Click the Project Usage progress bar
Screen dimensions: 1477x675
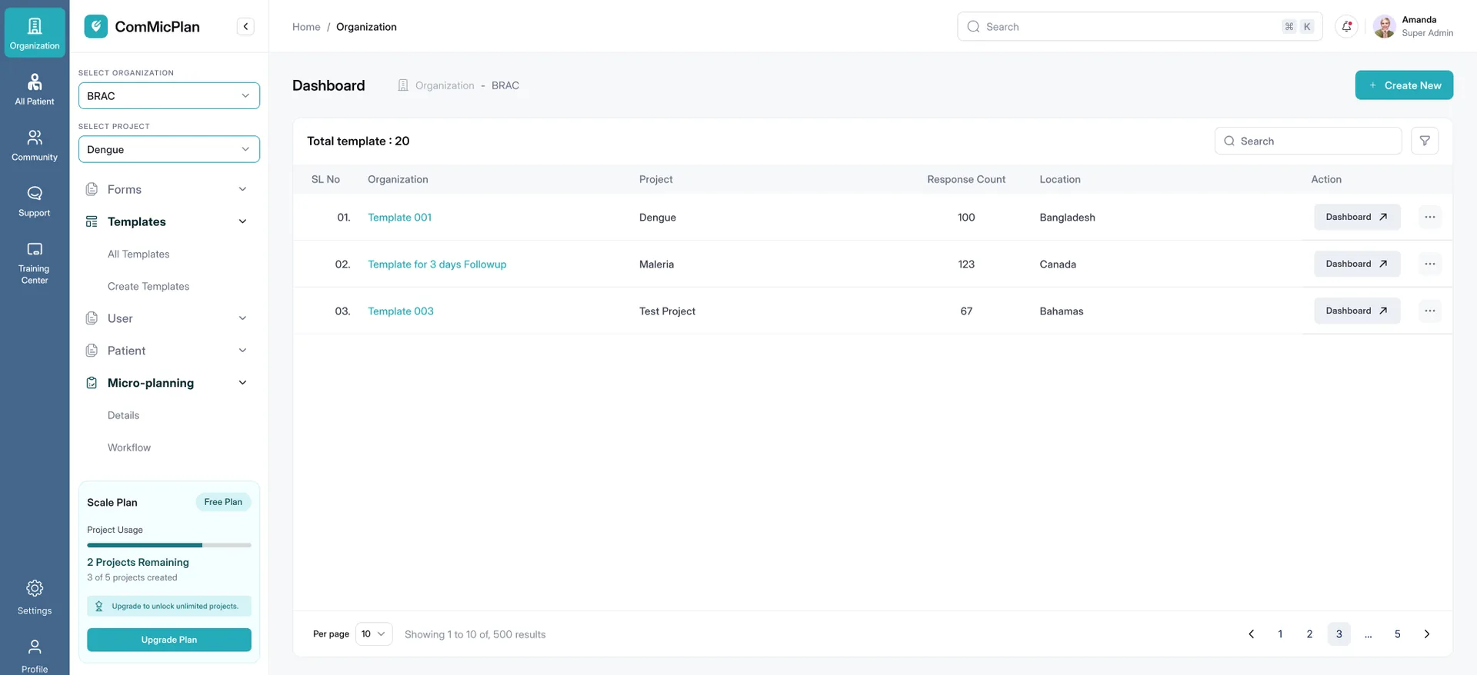(x=169, y=545)
